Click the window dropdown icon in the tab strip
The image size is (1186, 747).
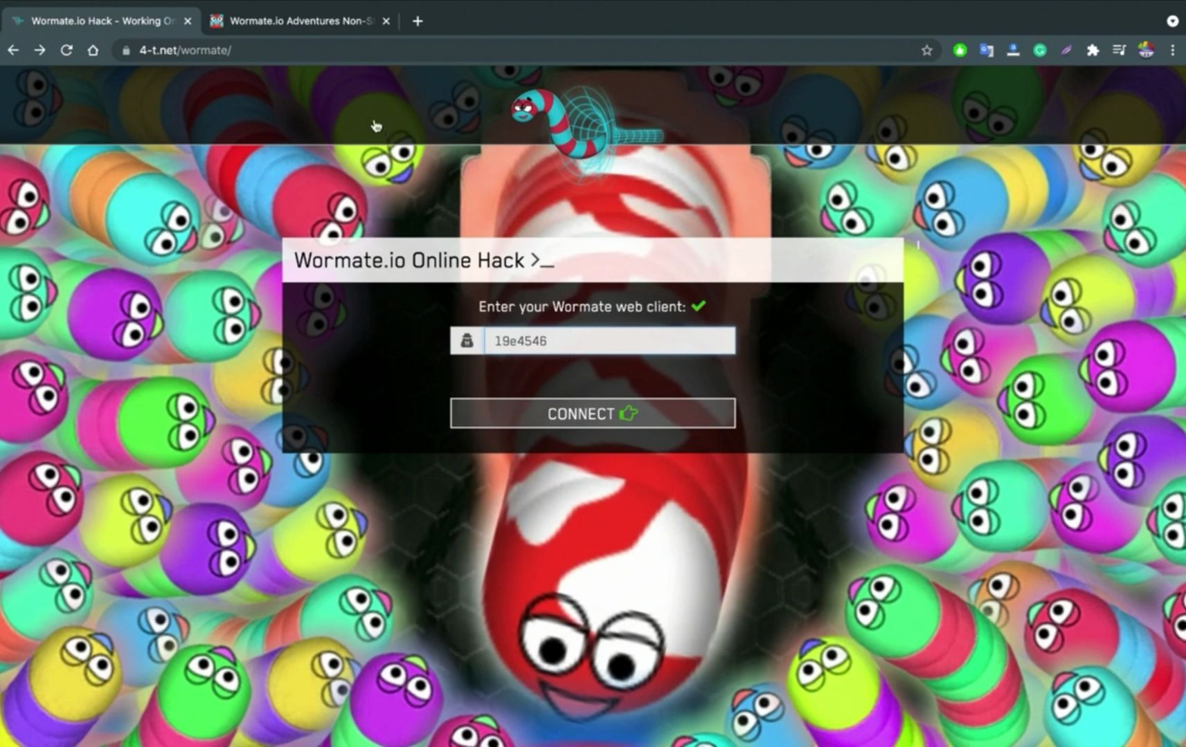coord(1172,21)
